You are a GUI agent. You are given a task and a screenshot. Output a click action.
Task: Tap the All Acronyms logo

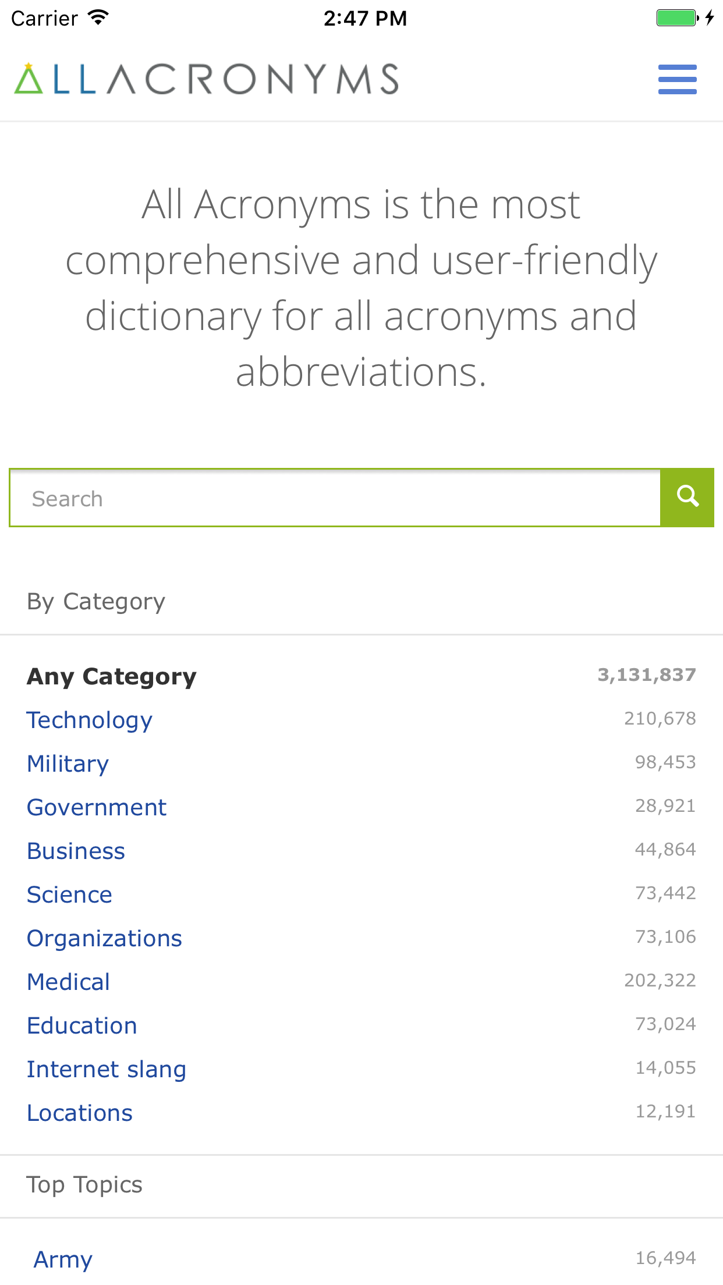coord(207,79)
